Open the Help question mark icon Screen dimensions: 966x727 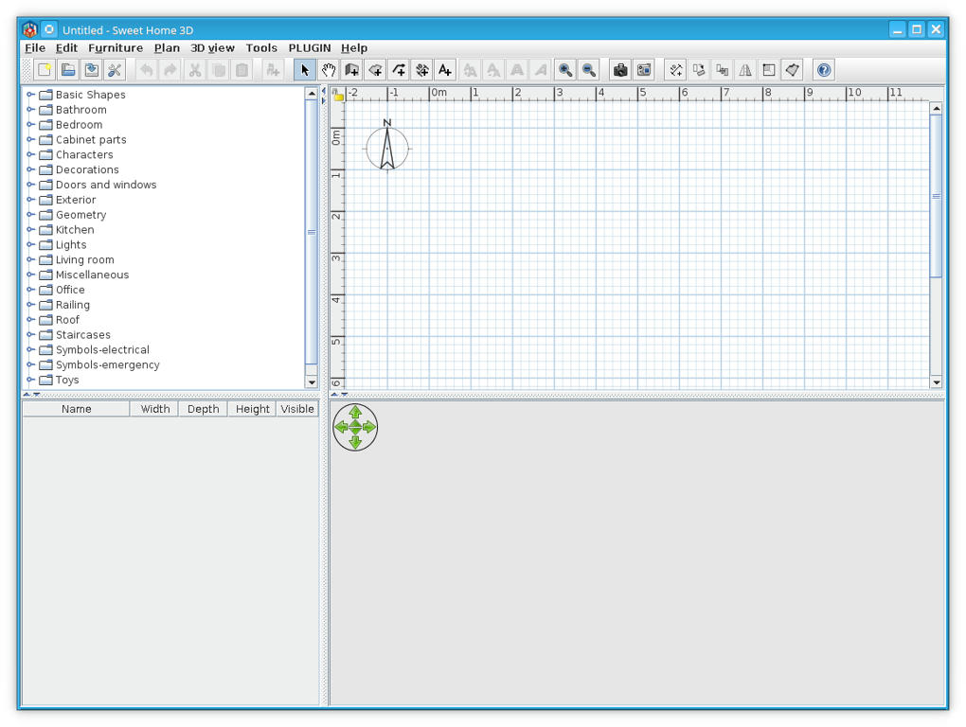click(824, 70)
